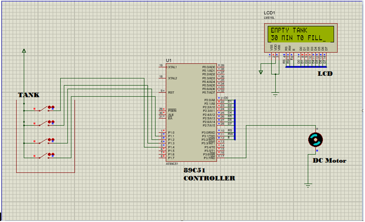The height and width of the screenshot is (222, 365).
Task: Click the LM016L part name
Action: coord(269,18)
